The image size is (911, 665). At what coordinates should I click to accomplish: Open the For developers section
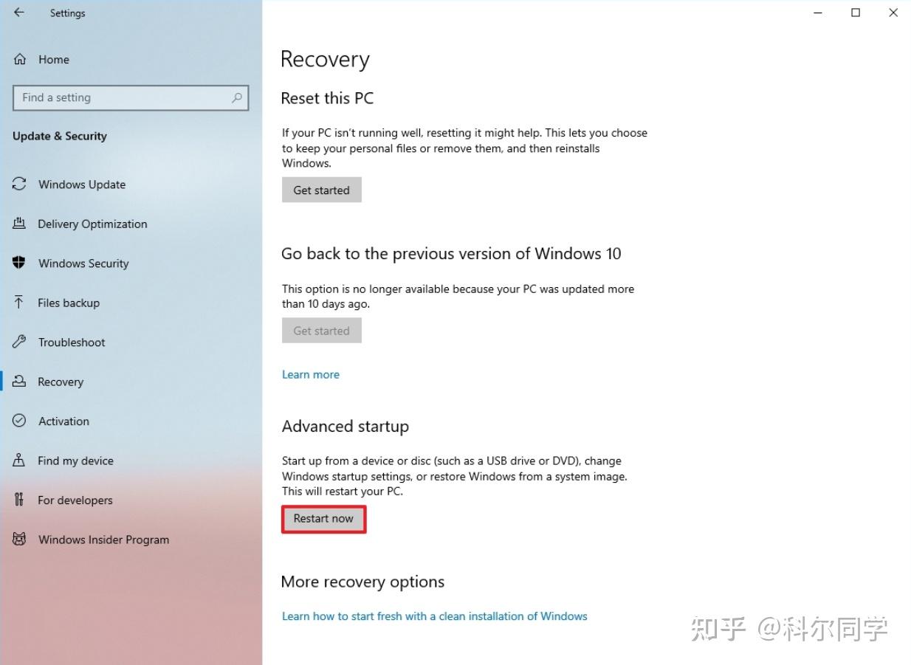19,500
